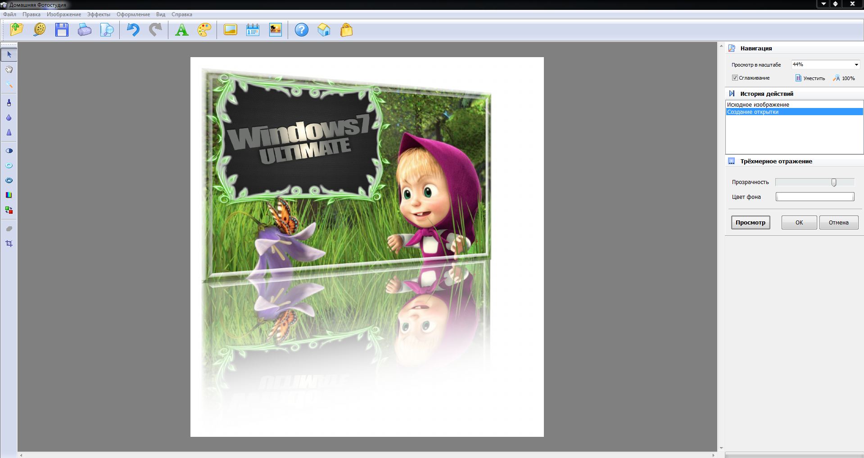Select the blur droplet tool
The image size is (864, 458).
tap(9, 117)
